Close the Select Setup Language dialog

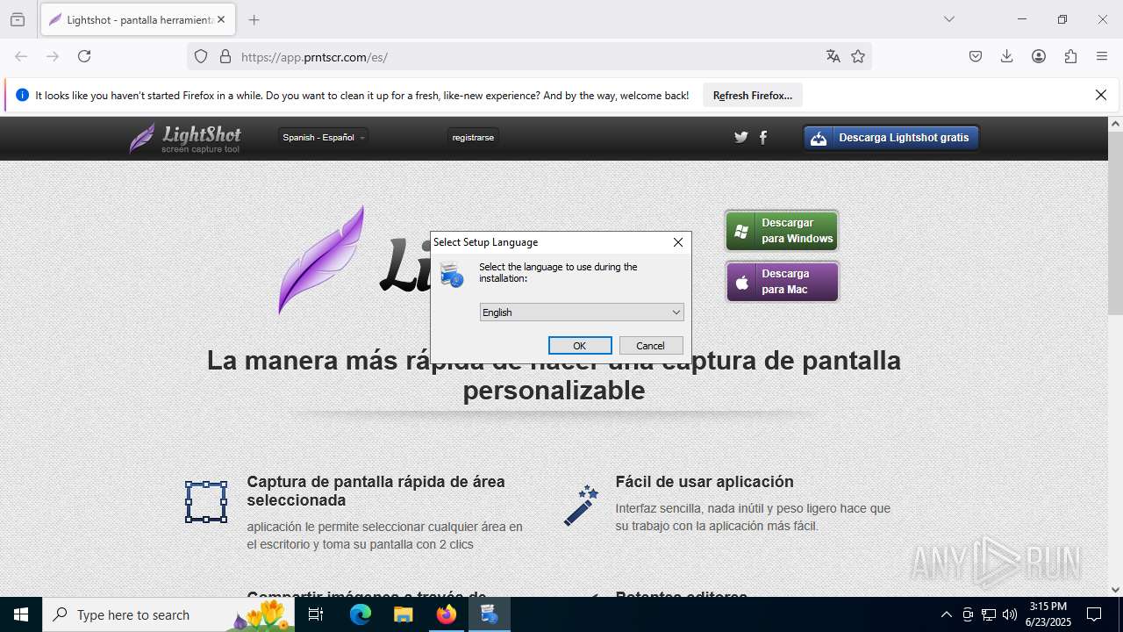(x=677, y=242)
